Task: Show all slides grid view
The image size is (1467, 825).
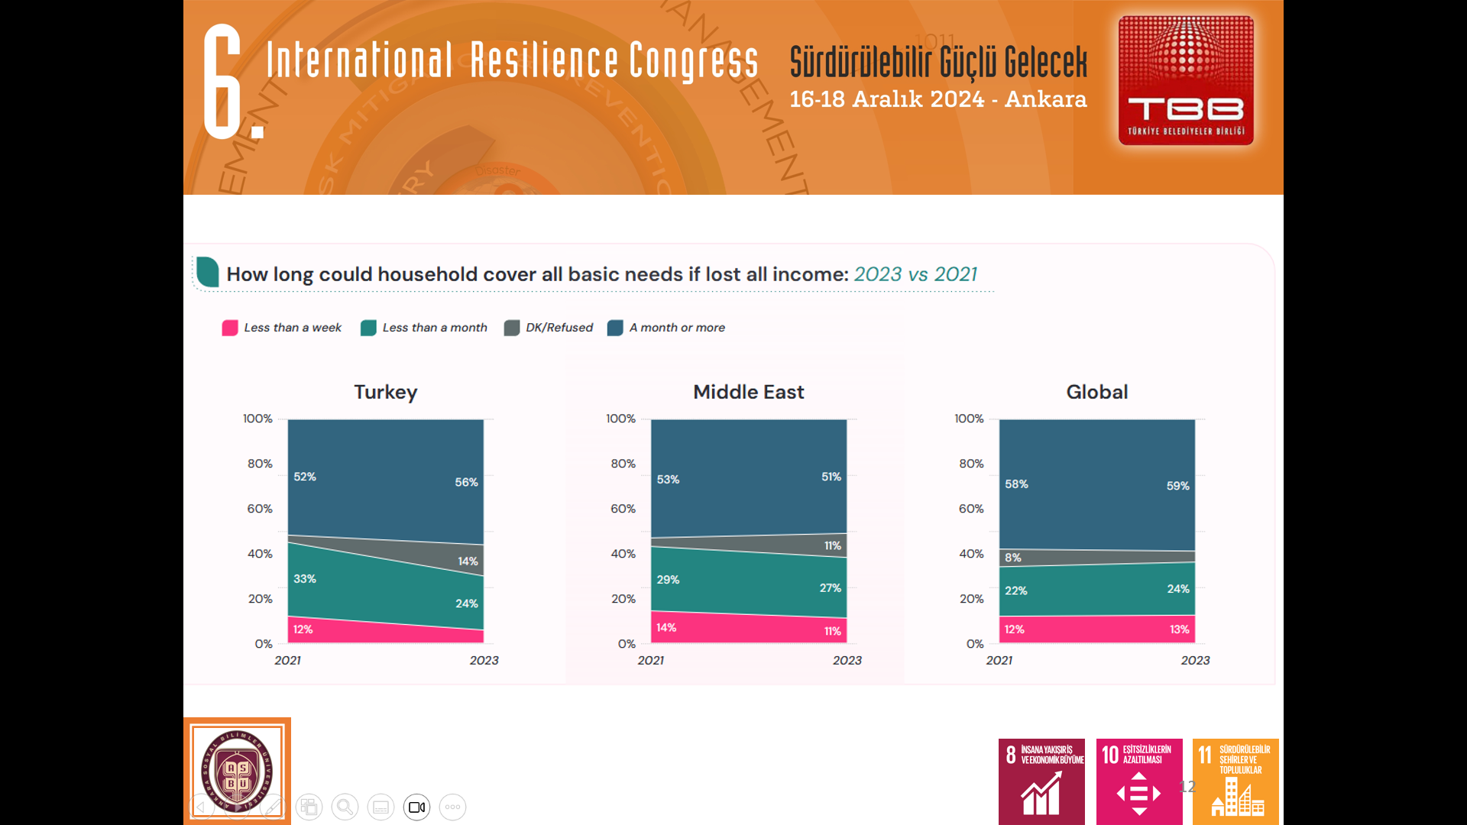Action: tap(309, 807)
